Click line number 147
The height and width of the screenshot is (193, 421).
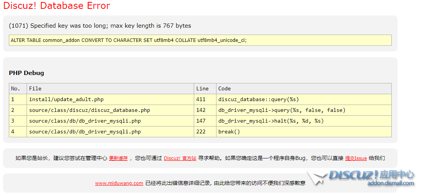(205, 121)
